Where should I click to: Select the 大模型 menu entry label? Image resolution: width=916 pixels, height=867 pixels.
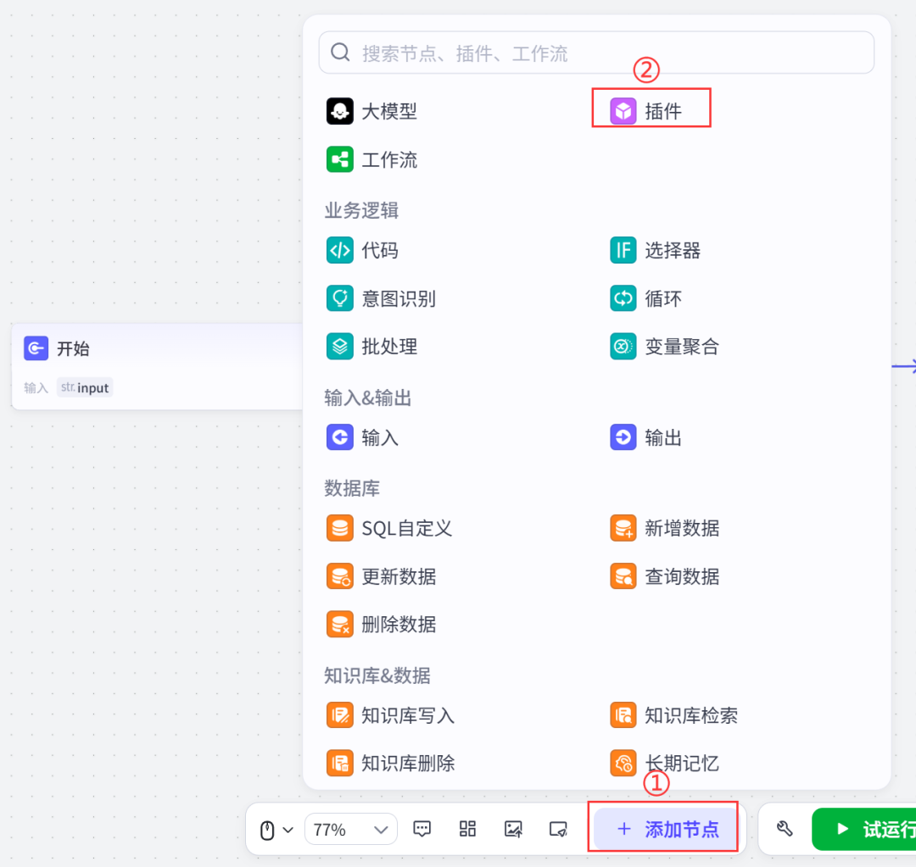point(389,111)
